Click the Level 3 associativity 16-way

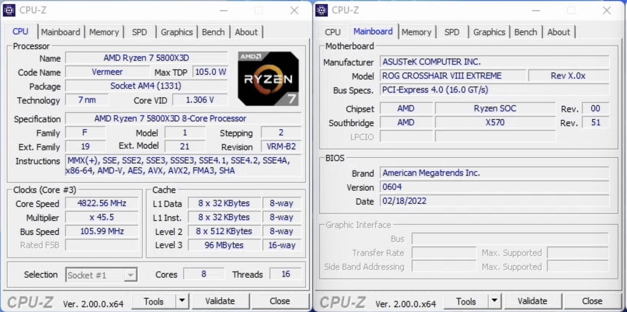[282, 245]
